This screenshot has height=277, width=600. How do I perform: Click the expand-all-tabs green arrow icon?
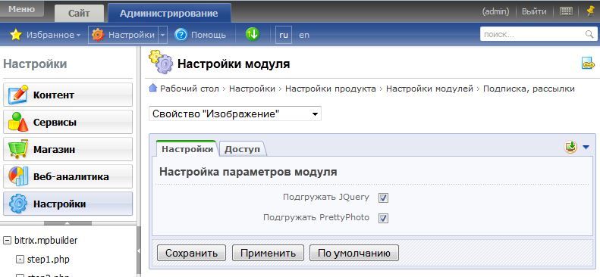pos(570,147)
